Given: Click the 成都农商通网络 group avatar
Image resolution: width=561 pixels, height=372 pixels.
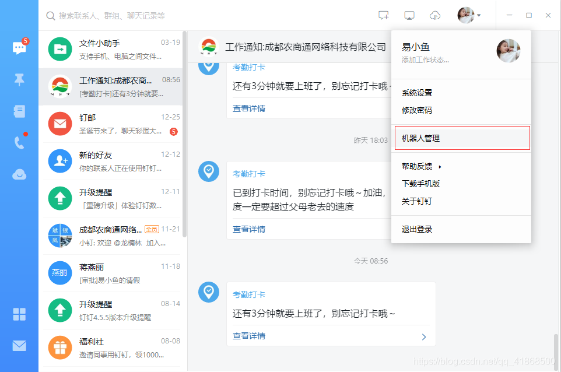Looking at the screenshot, I should coord(59,236).
